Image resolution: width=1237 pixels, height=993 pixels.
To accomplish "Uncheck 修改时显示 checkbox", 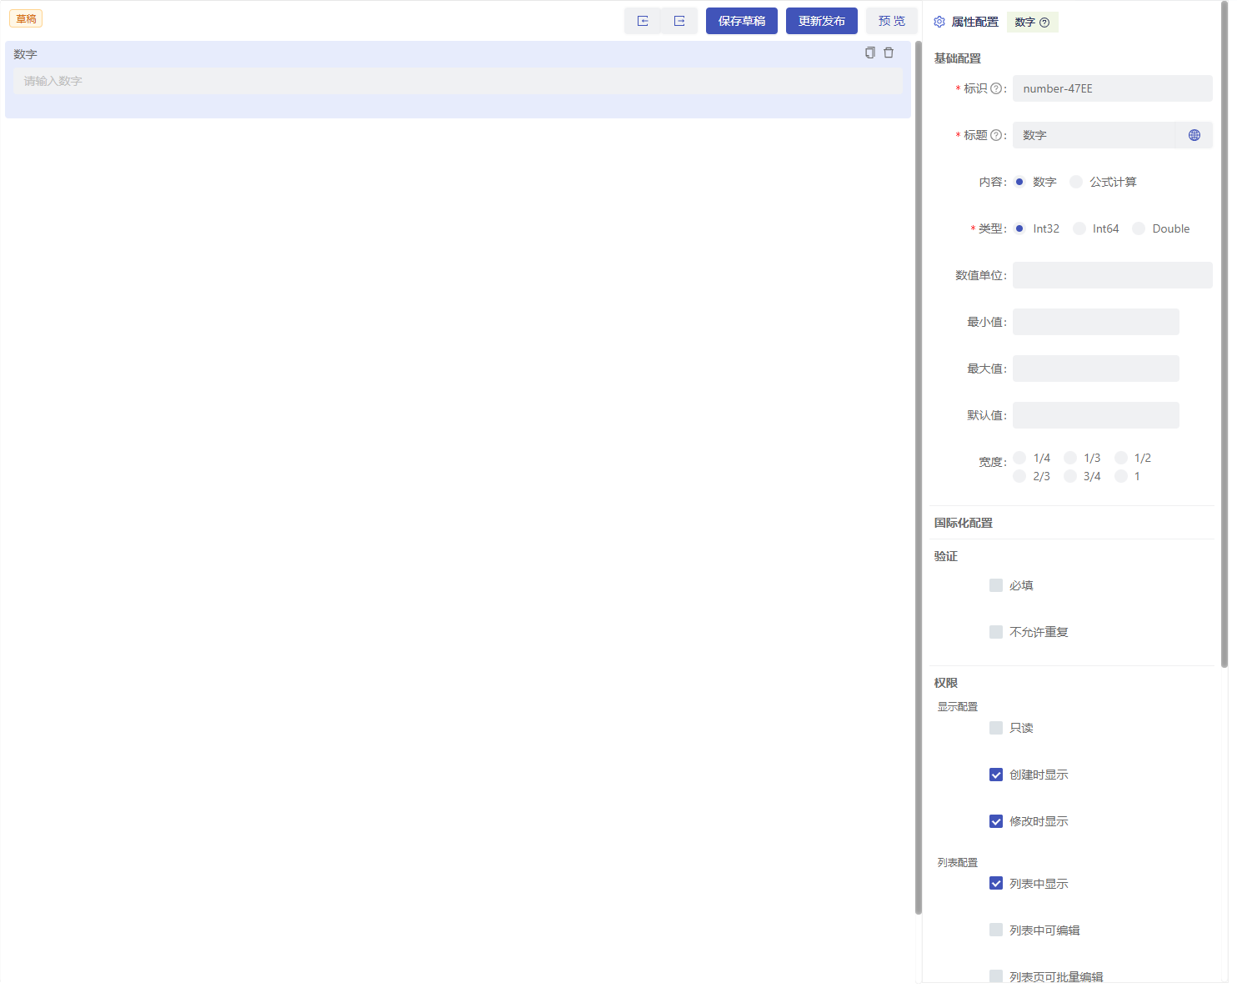I will [996, 821].
